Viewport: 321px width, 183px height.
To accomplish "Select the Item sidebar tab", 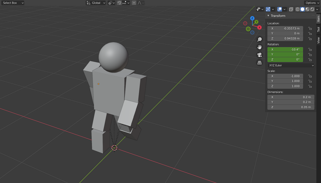I will [318, 19].
